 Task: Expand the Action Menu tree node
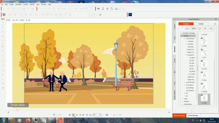tap(183, 104)
